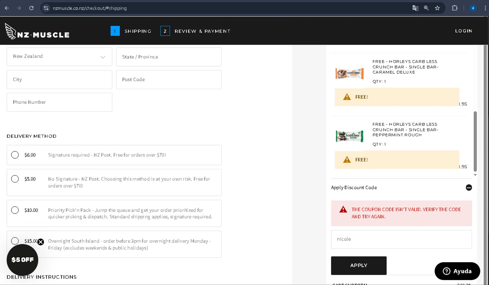Click the discount code field containing nicole
The height and width of the screenshot is (285, 489).
click(401, 239)
